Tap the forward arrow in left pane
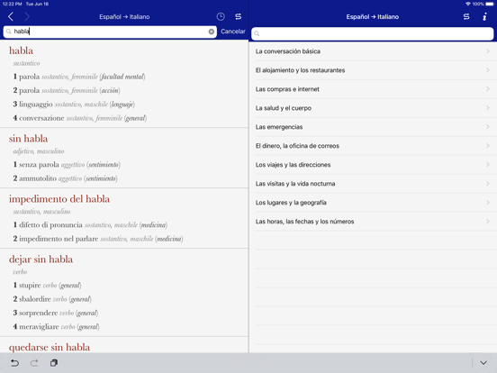 pos(27,16)
